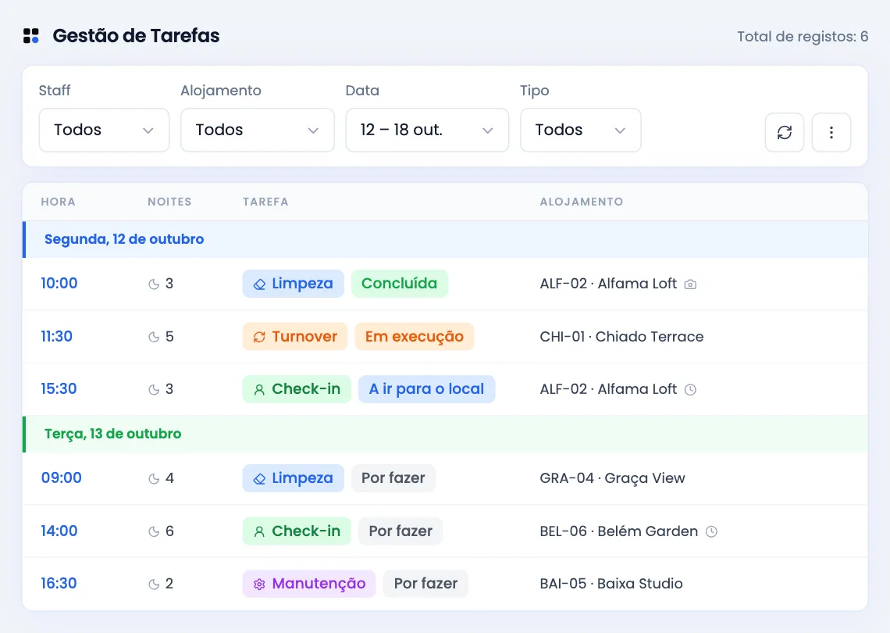The height and width of the screenshot is (633, 890).
Task: Select the Segunda, 12 de outubro group header
Action: (445, 239)
